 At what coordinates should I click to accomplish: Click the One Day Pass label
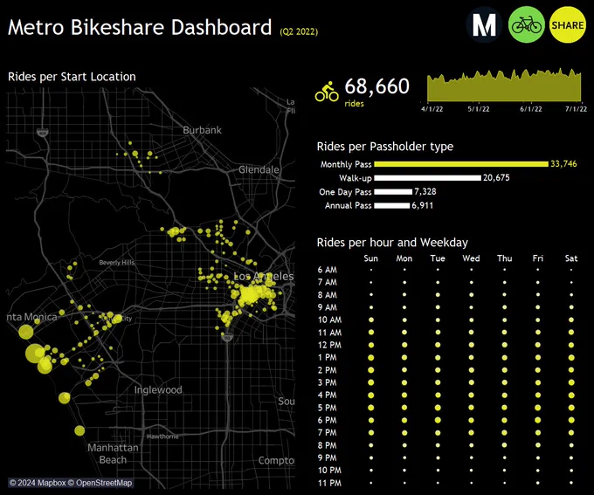(345, 192)
